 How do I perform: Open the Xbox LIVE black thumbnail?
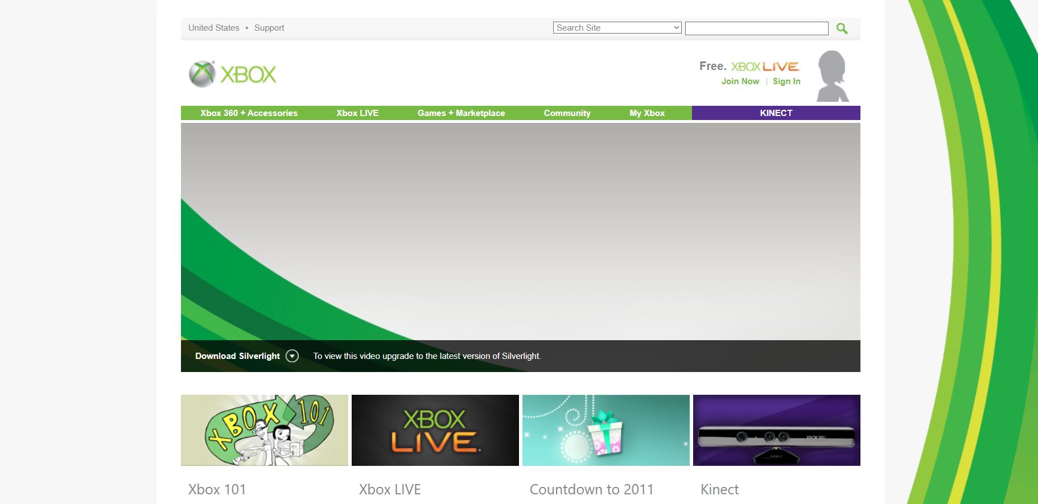(435, 431)
